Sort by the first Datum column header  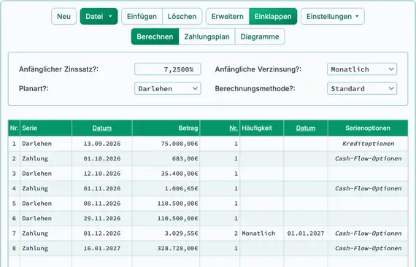(102, 128)
